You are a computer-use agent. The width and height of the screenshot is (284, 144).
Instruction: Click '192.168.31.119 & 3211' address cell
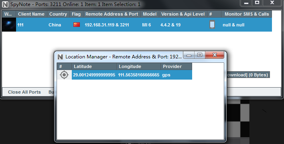[x=107, y=25]
